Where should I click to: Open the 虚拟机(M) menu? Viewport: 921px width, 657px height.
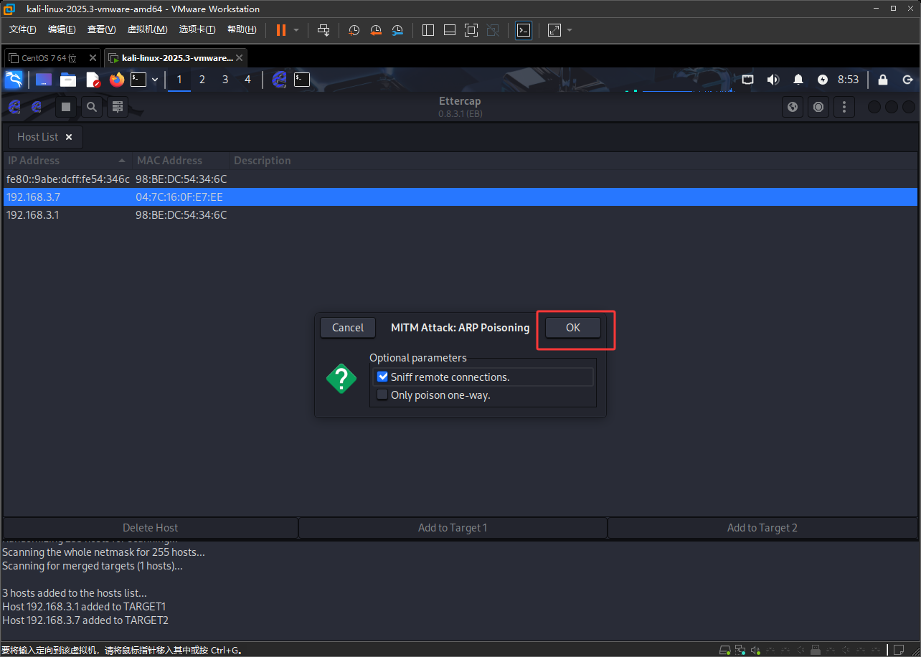coord(147,29)
